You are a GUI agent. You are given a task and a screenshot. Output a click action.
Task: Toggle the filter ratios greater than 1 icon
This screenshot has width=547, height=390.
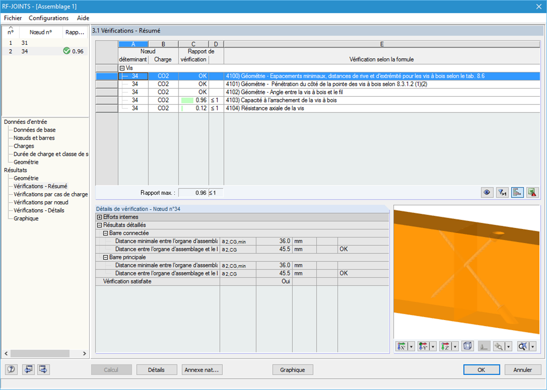pyautogui.click(x=502, y=193)
